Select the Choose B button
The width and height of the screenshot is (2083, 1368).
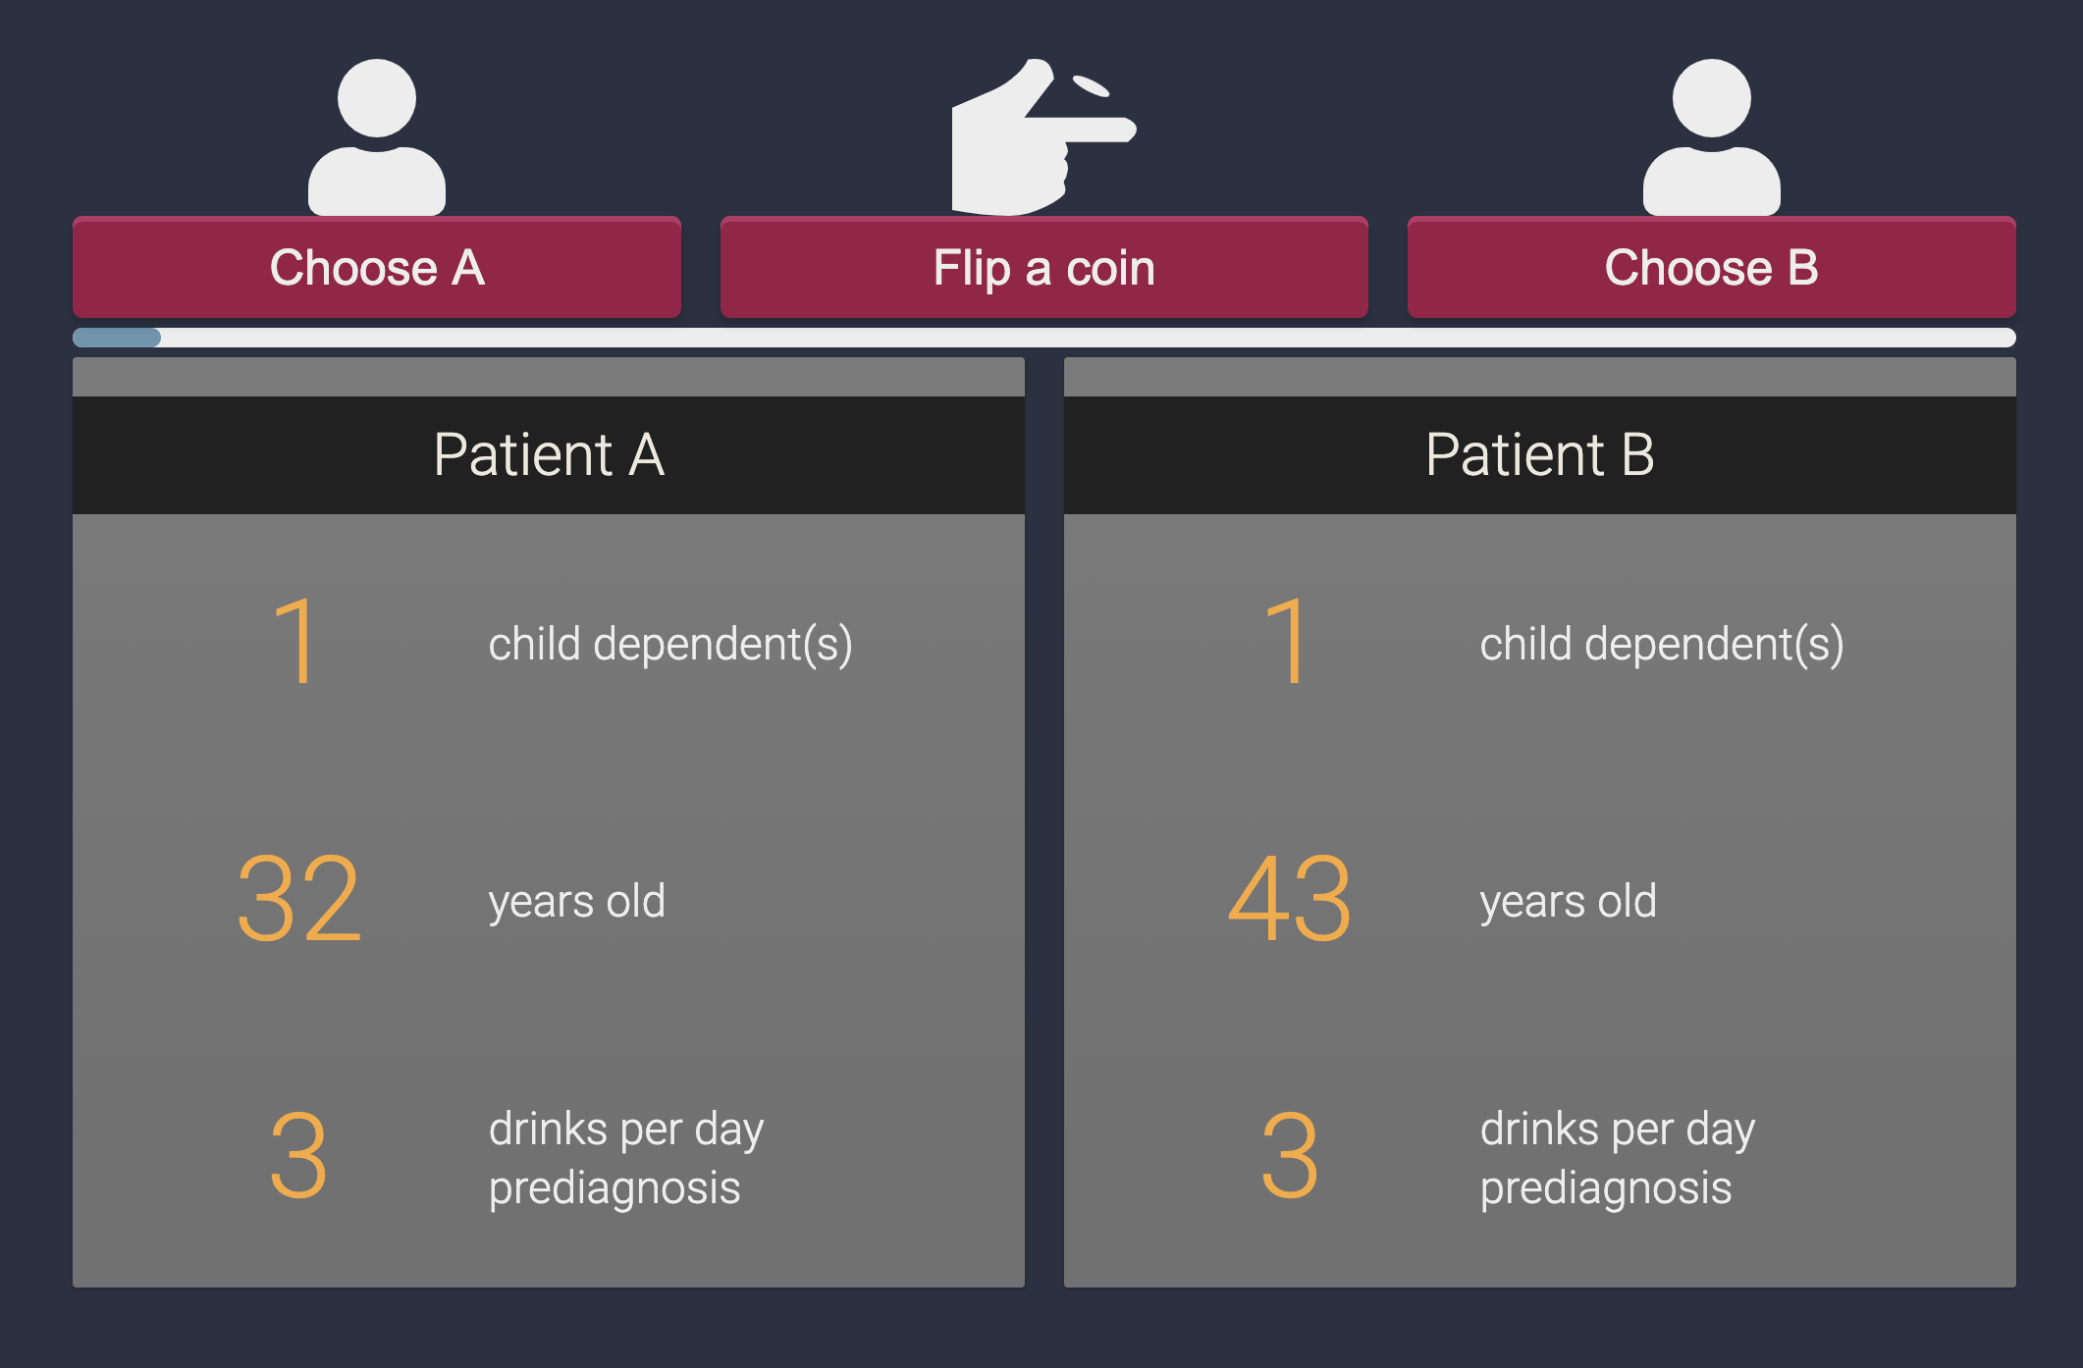tap(1711, 268)
